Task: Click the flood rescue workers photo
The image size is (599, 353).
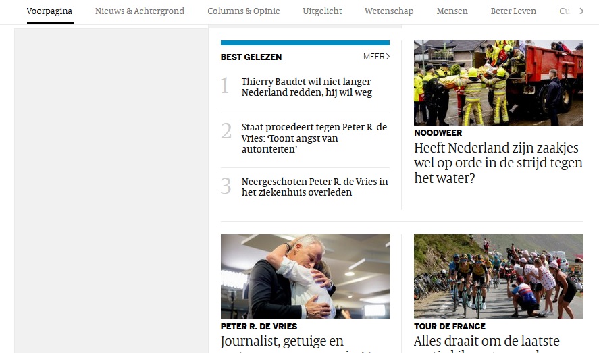Action: point(498,83)
